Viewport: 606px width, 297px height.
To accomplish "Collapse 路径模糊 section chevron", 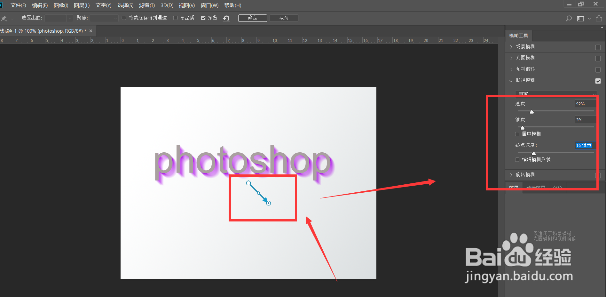I will pyautogui.click(x=511, y=81).
